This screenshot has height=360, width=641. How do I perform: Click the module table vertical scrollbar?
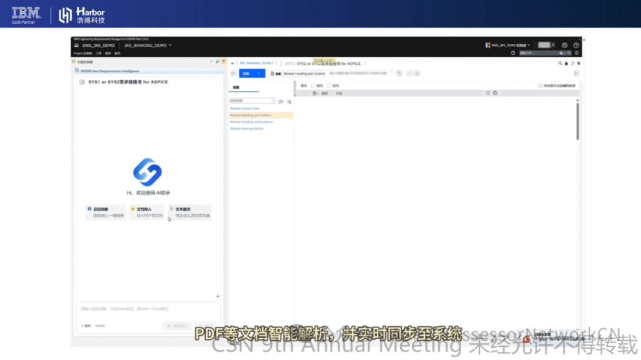(x=578, y=121)
